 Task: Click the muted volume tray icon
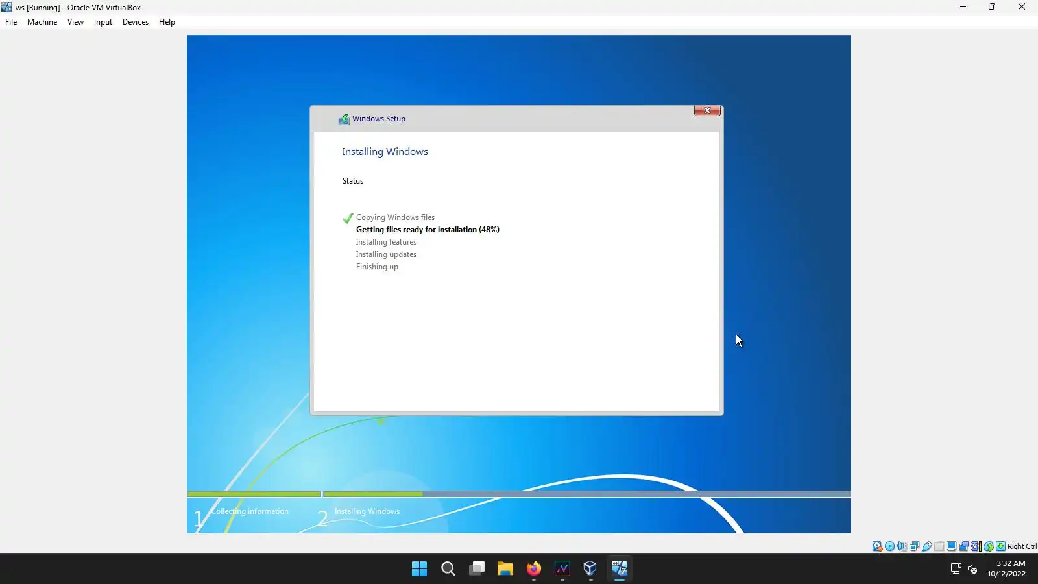(x=972, y=569)
